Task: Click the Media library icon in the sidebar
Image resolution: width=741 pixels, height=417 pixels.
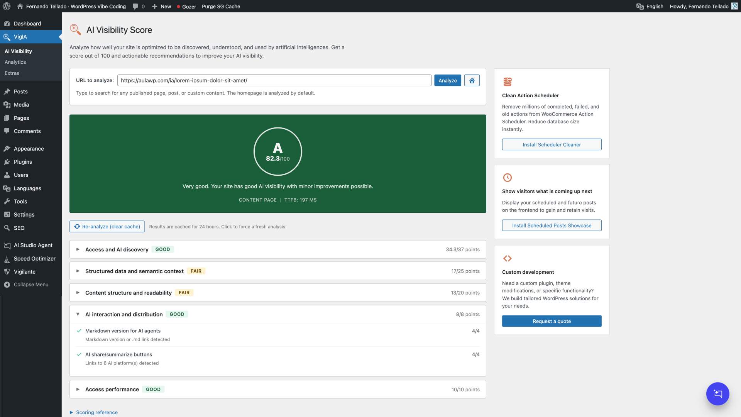Action: (7, 104)
